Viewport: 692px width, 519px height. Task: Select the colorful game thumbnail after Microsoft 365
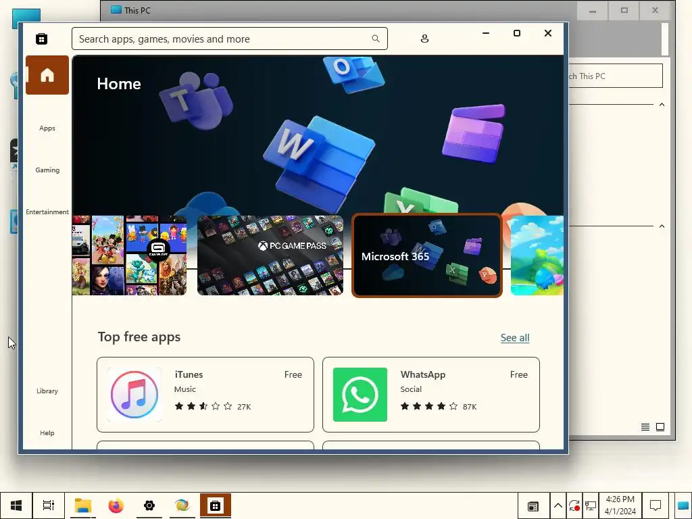point(537,255)
